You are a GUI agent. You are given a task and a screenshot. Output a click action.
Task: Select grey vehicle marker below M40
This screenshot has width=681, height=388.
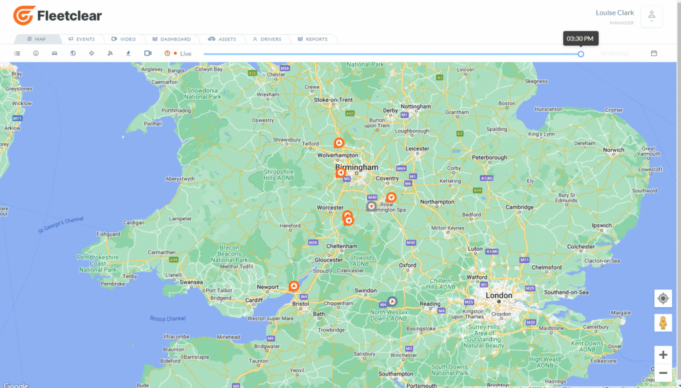coord(371,206)
